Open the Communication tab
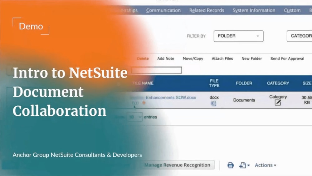This screenshot has height=176, width=312. 163,10
